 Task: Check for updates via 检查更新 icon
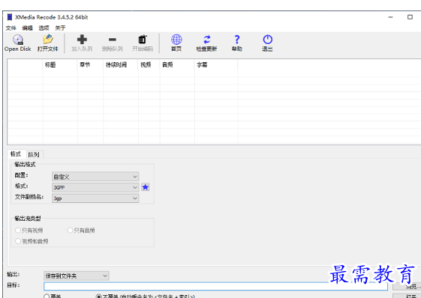206,40
